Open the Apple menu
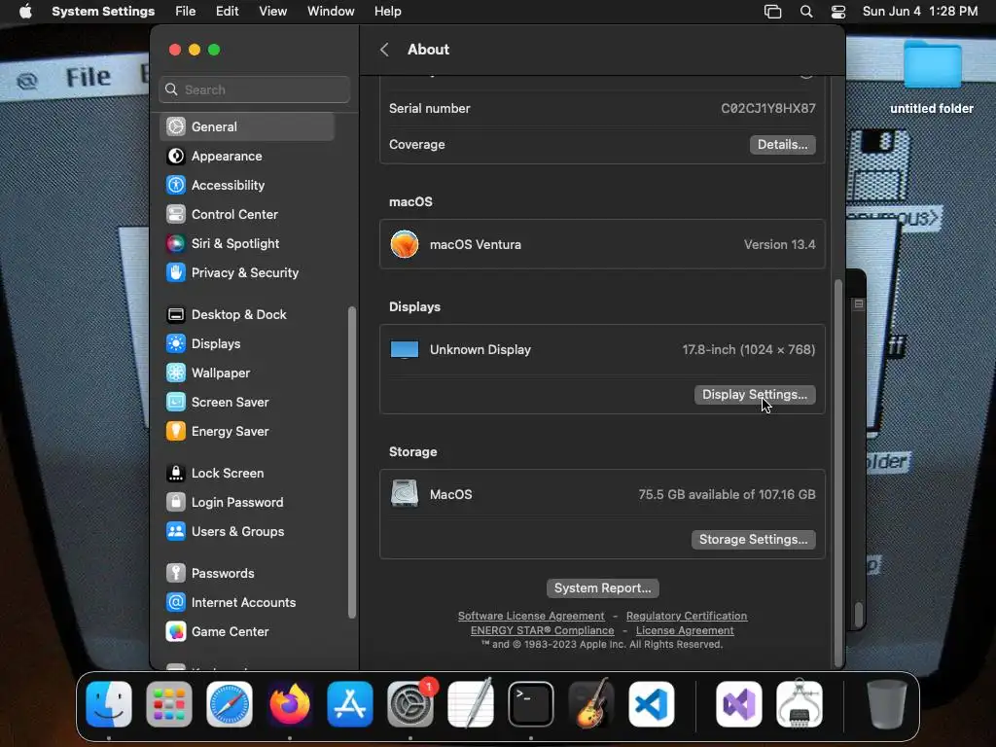 (25, 12)
